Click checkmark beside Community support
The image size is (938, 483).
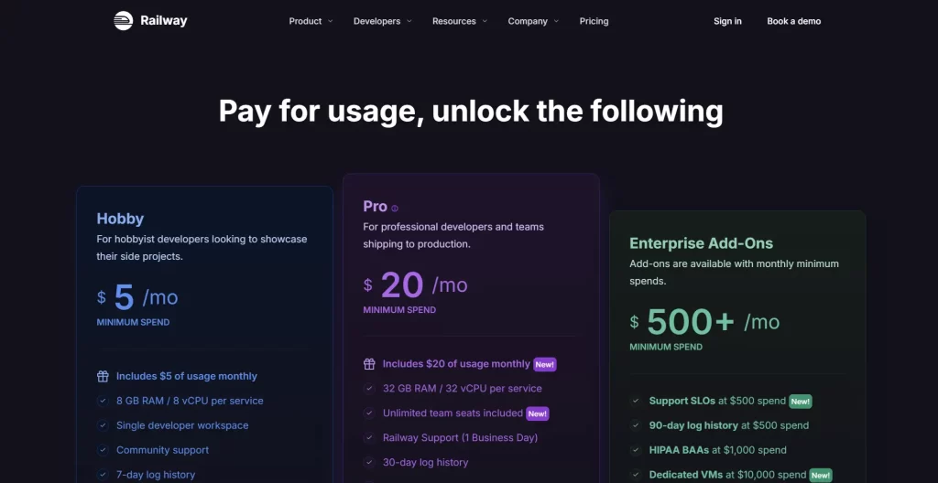click(x=103, y=450)
